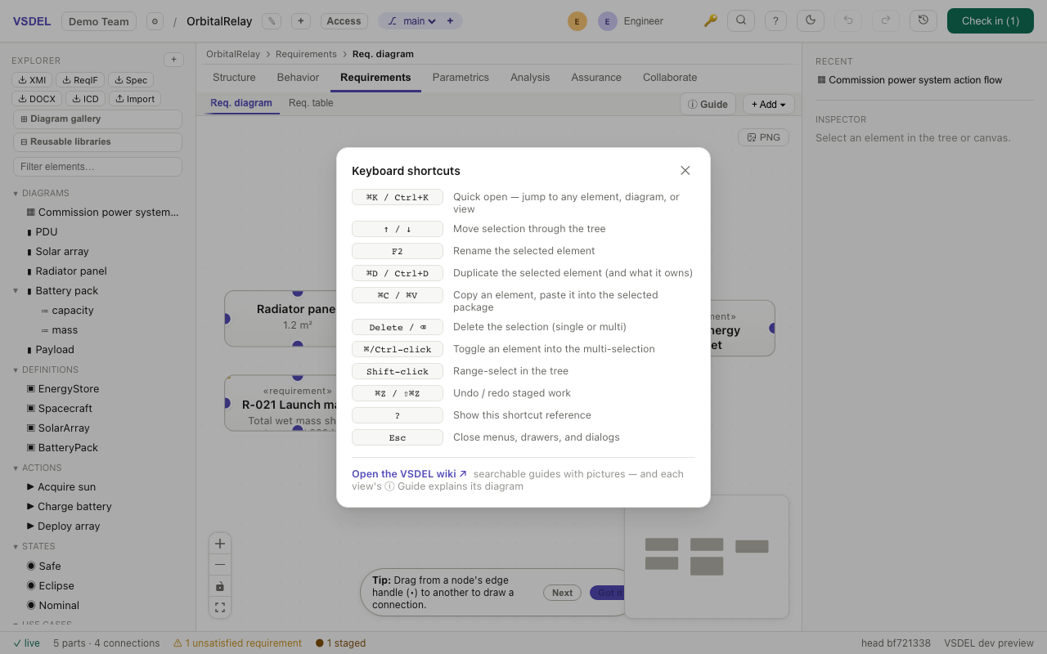
Task: Switch to the Structure tab
Action: click(234, 78)
